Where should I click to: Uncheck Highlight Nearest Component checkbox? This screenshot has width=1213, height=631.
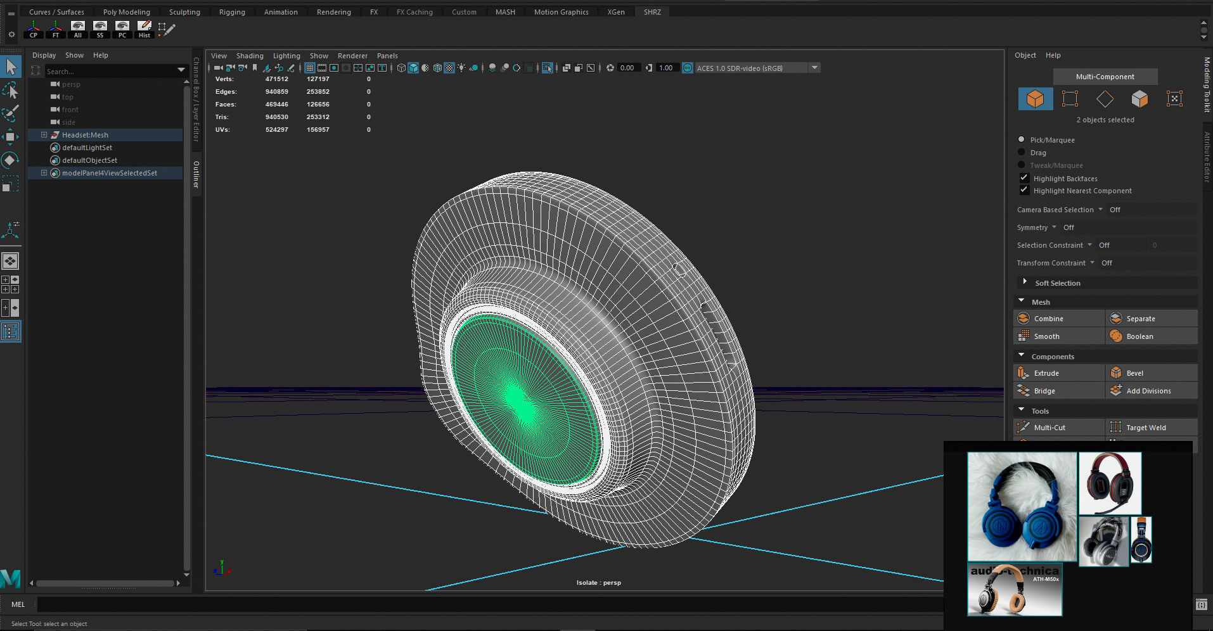coord(1024,190)
